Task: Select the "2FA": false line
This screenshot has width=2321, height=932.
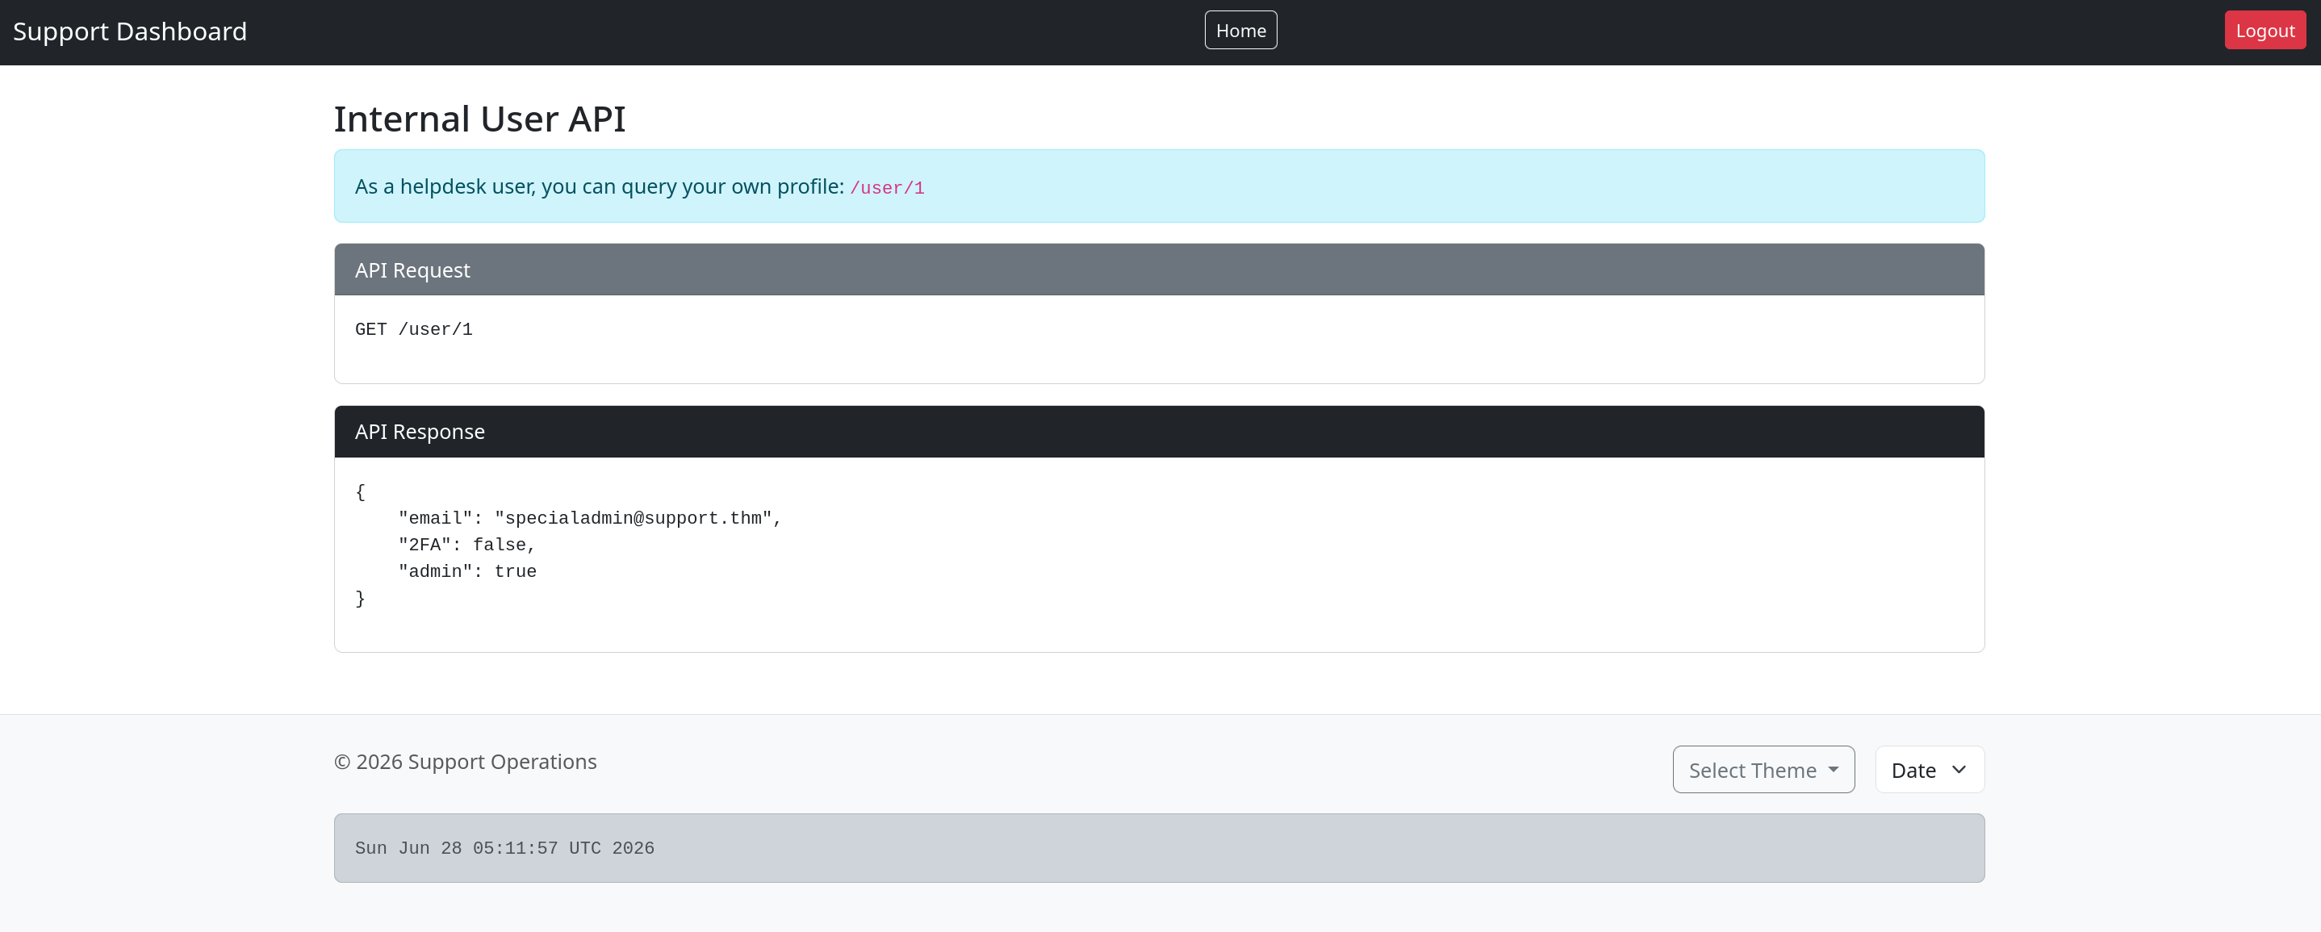Action: (x=466, y=545)
